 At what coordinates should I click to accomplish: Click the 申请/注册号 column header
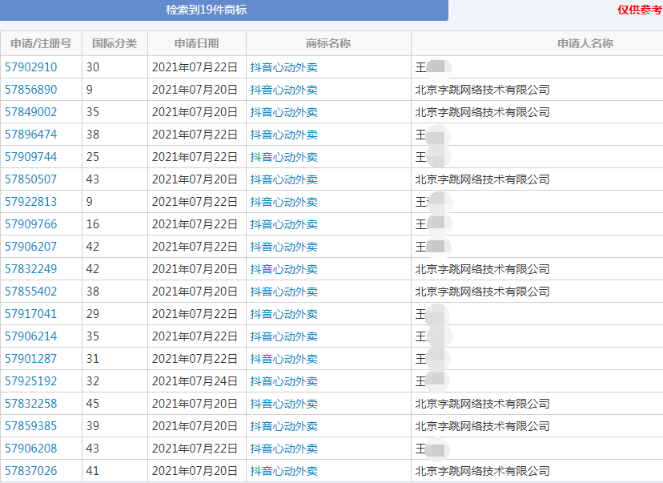coord(41,43)
